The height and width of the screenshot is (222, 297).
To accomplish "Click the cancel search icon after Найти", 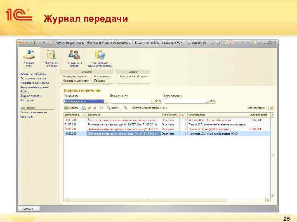I will [x=125, y=108].
